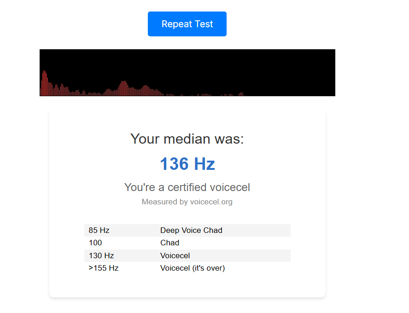Click 'Measured by voicecel.org' credit text
This screenshot has width=409, height=313.
pos(187,202)
